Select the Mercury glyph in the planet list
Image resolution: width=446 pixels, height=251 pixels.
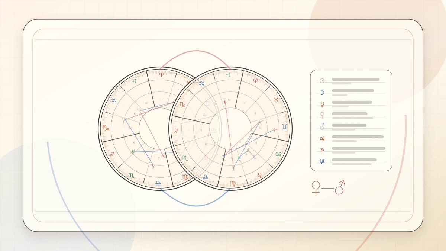pos(322,104)
